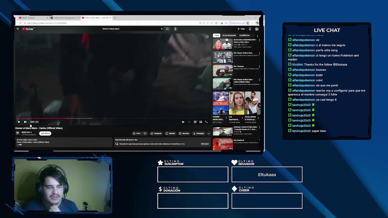The height and width of the screenshot is (218, 388).
Task: Open options for Mix Carlos (Official Video)
Action: [x=259, y=80]
